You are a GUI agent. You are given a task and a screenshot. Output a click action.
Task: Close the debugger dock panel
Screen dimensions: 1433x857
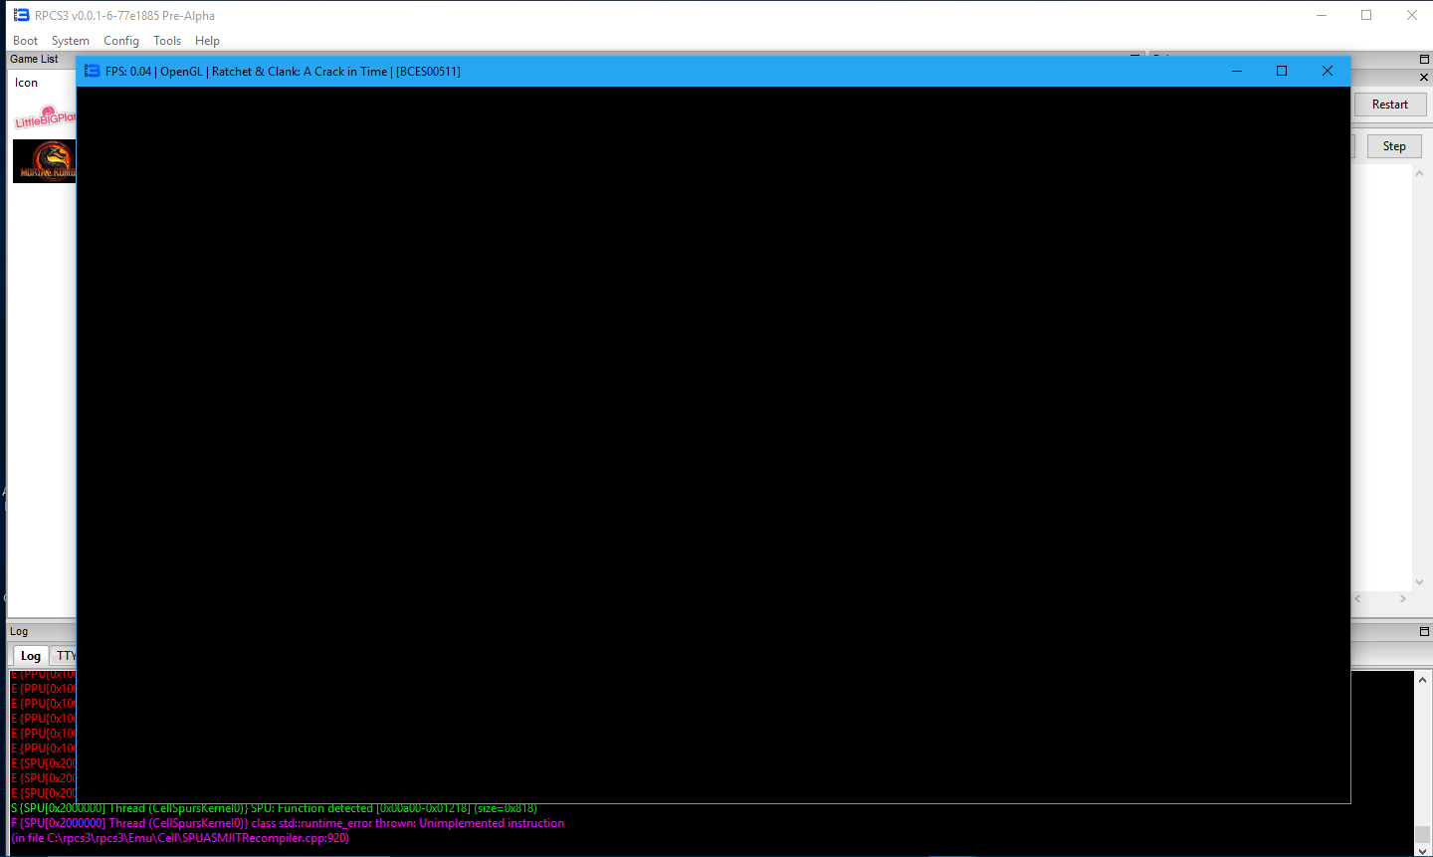tap(1424, 77)
